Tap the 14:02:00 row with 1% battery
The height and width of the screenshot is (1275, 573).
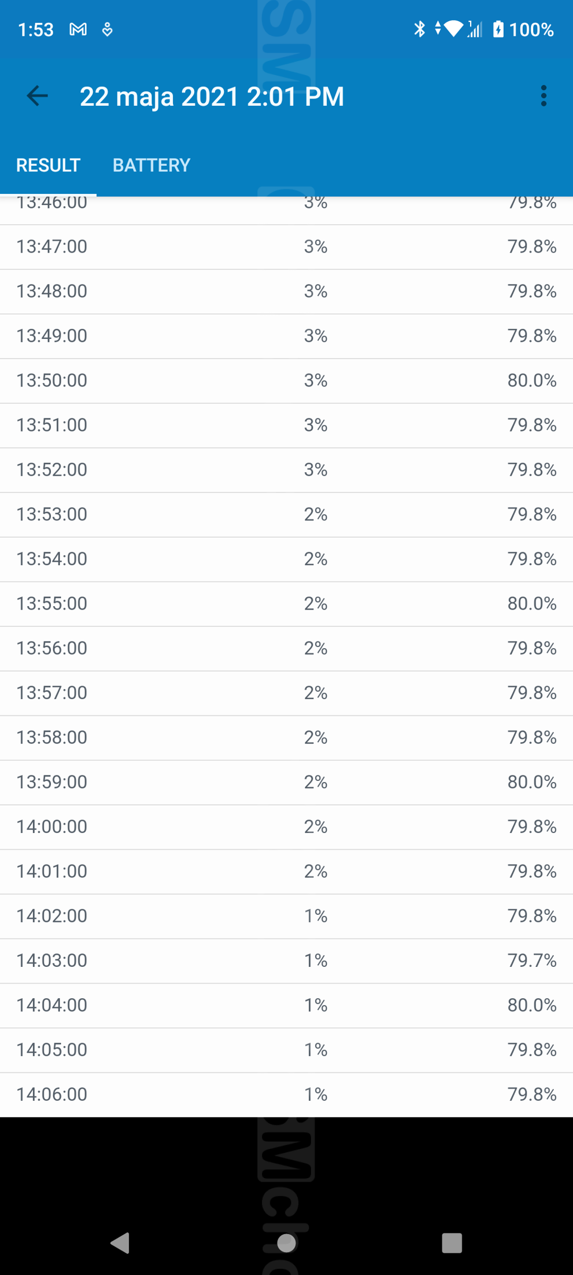tap(286, 916)
